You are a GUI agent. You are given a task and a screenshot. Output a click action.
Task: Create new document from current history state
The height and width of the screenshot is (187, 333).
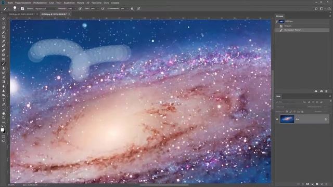[316, 91]
